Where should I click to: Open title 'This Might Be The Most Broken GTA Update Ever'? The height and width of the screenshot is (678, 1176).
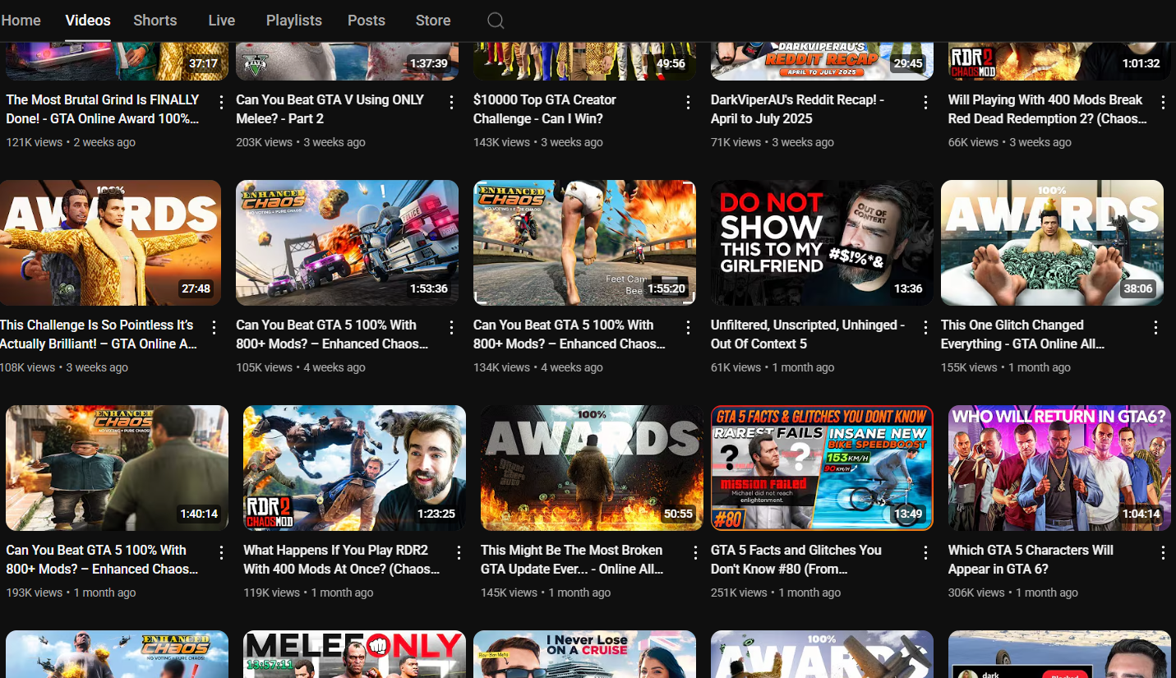point(572,560)
